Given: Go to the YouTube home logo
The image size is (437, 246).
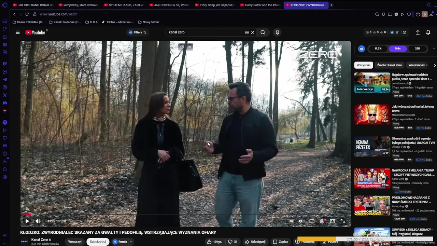Looking at the screenshot, I should click(x=36, y=32).
